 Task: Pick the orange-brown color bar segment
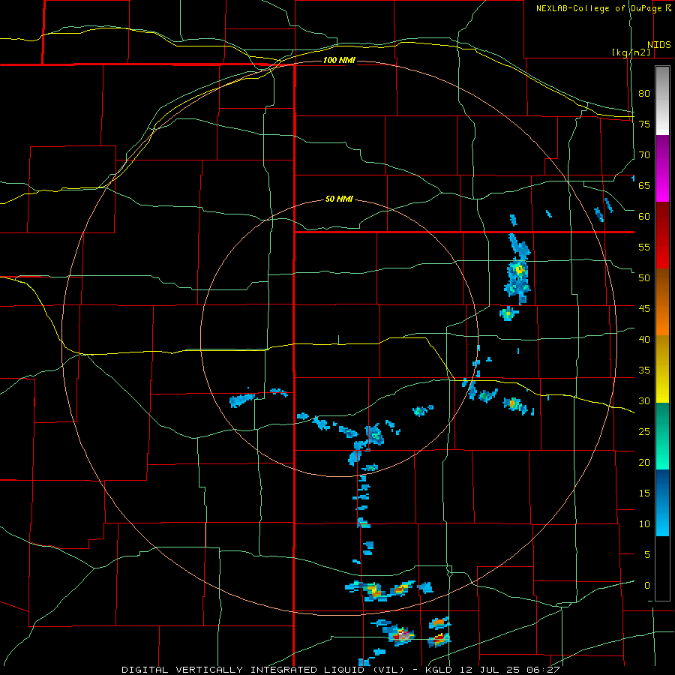662,302
